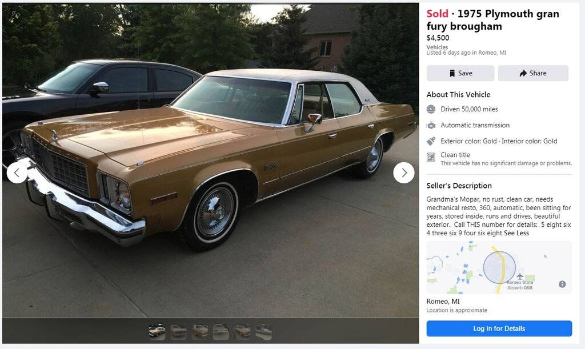Select the last photo thumbnail

click(263, 331)
